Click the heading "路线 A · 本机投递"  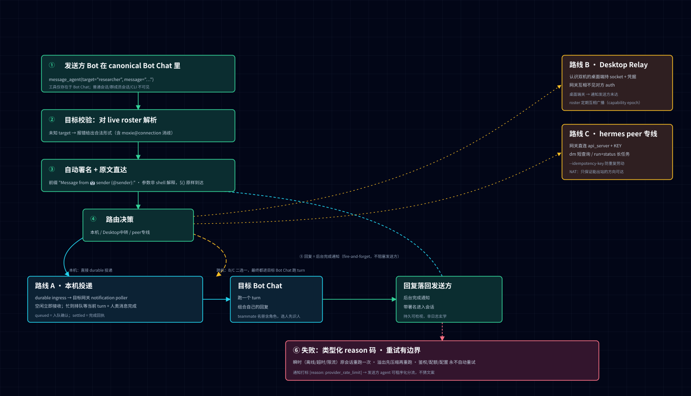(x=64, y=286)
